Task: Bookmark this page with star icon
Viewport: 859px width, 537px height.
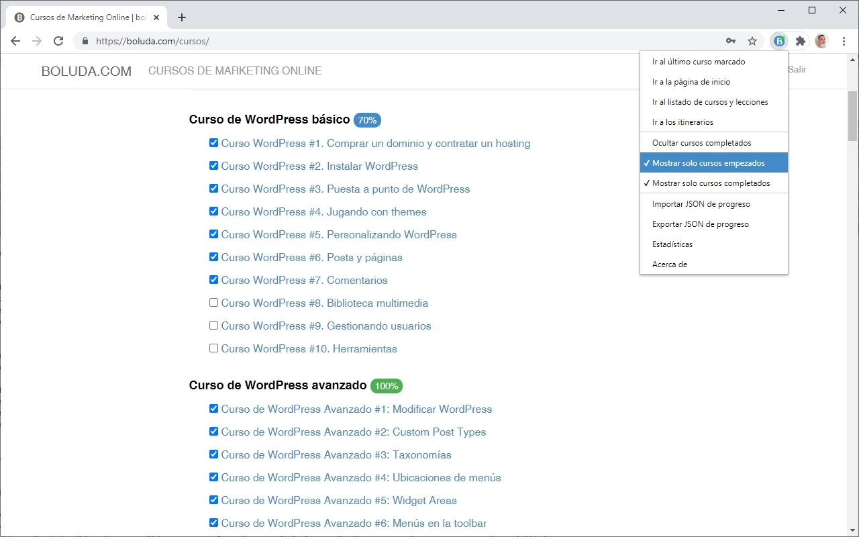Action: pos(752,41)
